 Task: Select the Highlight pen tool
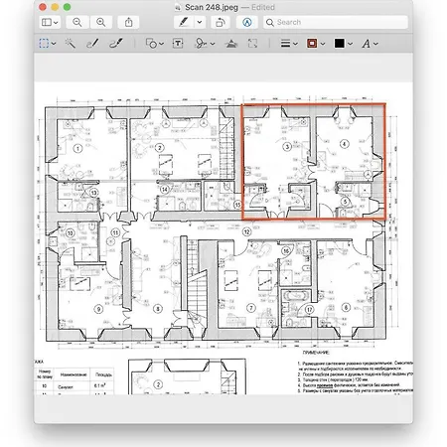pos(184,22)
